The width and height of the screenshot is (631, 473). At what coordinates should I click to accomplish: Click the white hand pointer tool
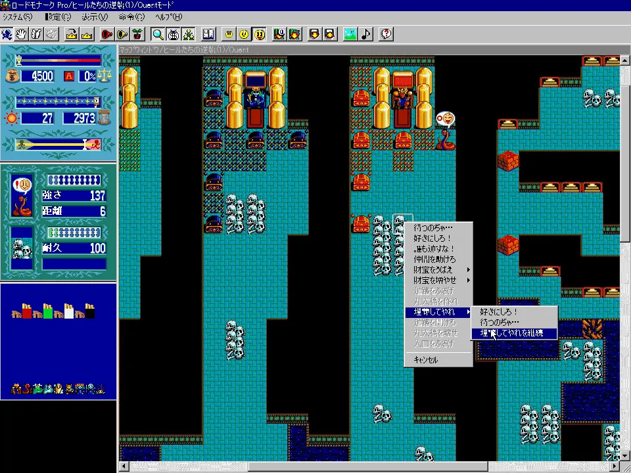point(22,34)
